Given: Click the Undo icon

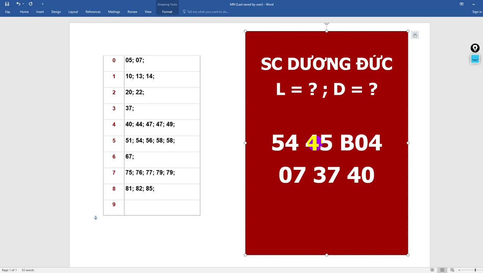Looking at the screenshot, I should [18, 4].
